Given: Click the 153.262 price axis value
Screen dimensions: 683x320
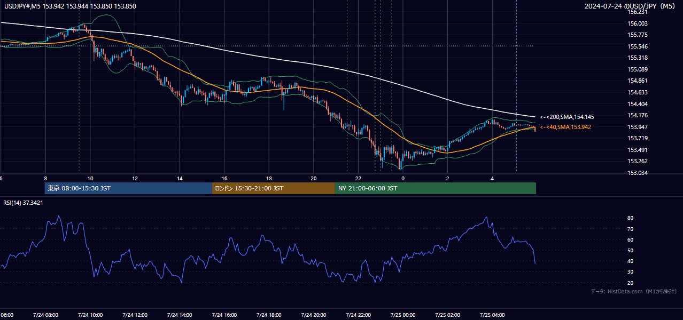Looking at the screenshot, I should [638, 161].
